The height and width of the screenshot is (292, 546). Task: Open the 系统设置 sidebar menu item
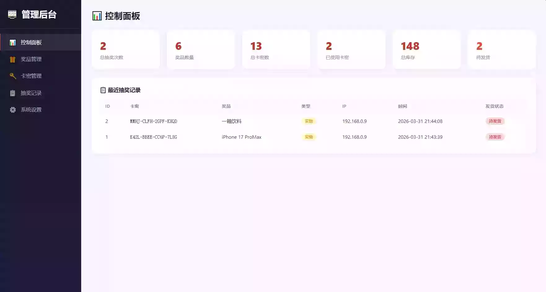click(31, 110)
